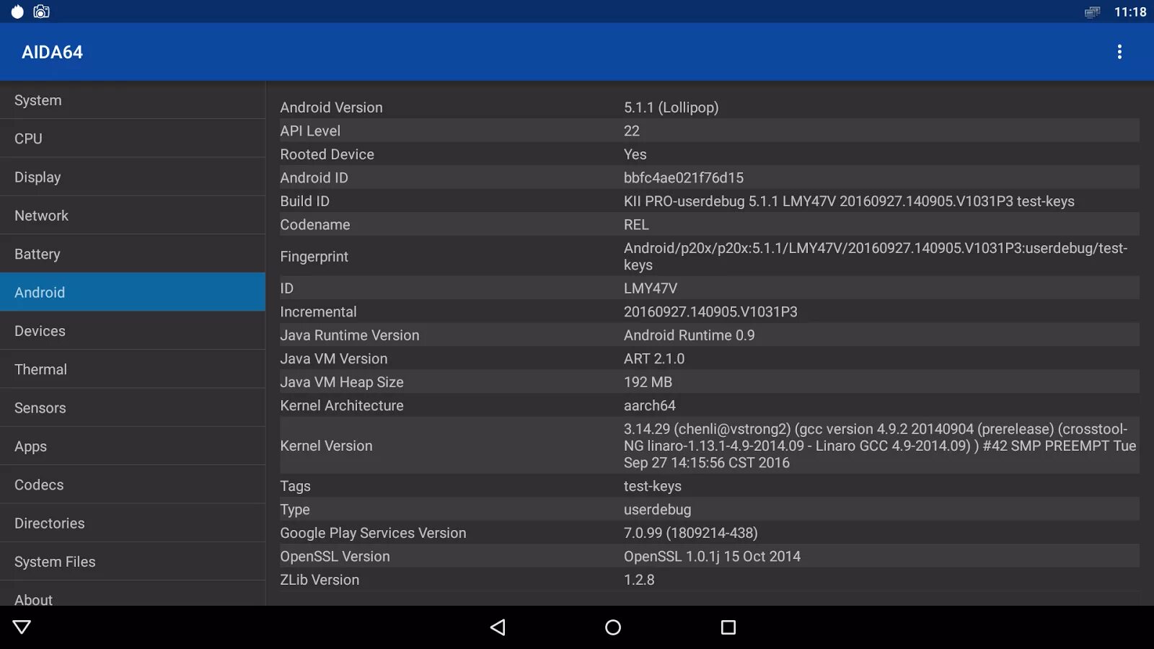Open the System Files section

point(133,562)
